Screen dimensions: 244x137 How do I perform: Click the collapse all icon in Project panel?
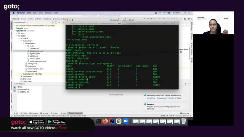point(59,22)
